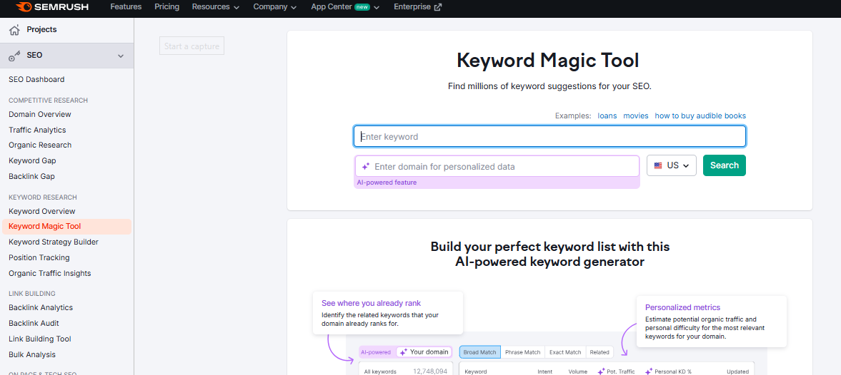
Task: Click the Updated column header
Action: (x=737, y=371)
